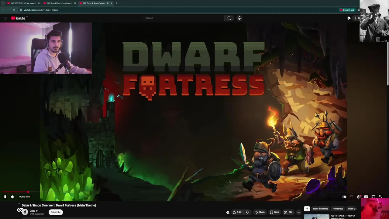Open the Dabu channel name link
The height and width of the screenshot is (219, 389).
pos(33,211)
